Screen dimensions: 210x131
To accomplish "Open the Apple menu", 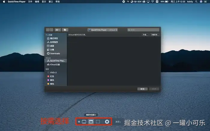I will pyautogui.click(x=4, y=1).
